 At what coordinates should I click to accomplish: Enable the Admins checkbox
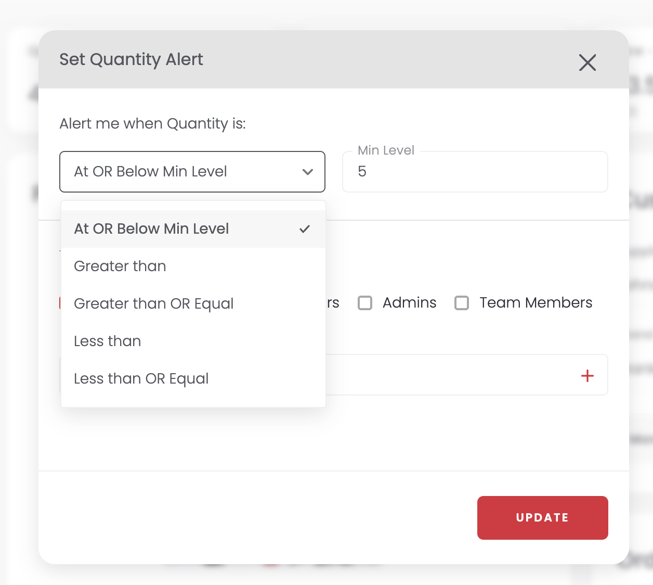365,303
